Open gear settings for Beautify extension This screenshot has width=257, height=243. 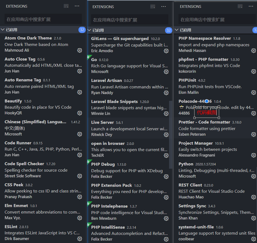click(80, 113)
